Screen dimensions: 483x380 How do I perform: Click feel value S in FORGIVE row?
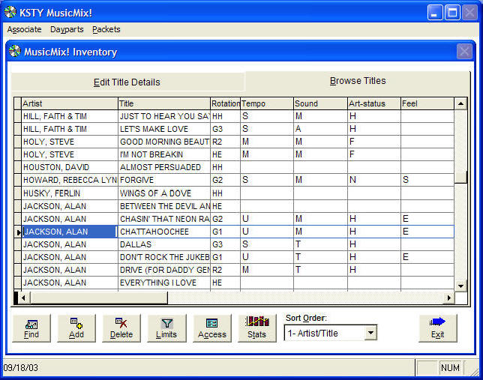[x=427, y=180]
